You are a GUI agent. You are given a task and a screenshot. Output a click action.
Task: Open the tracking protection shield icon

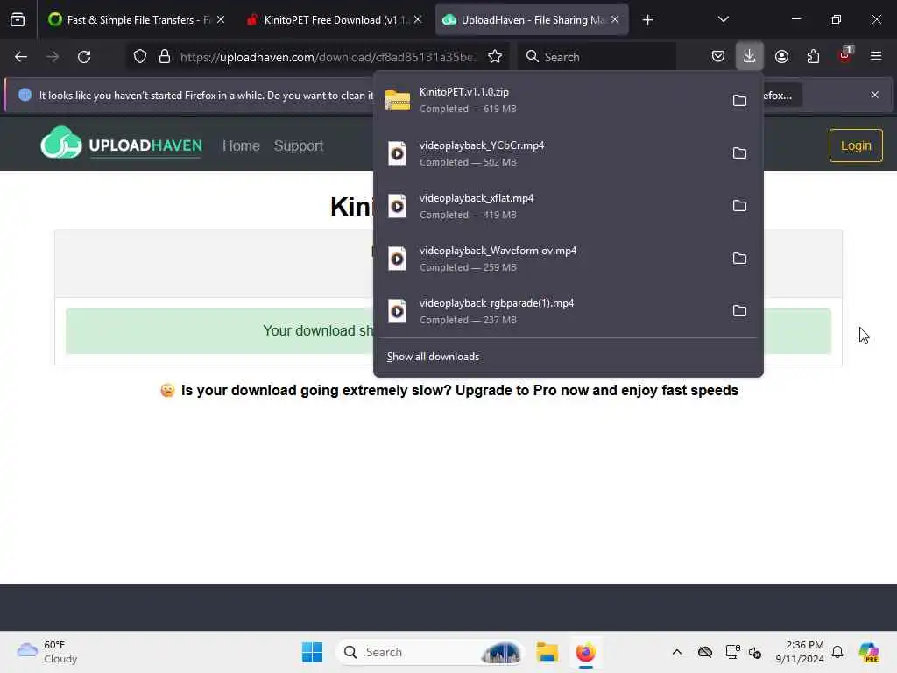point(140,57)
